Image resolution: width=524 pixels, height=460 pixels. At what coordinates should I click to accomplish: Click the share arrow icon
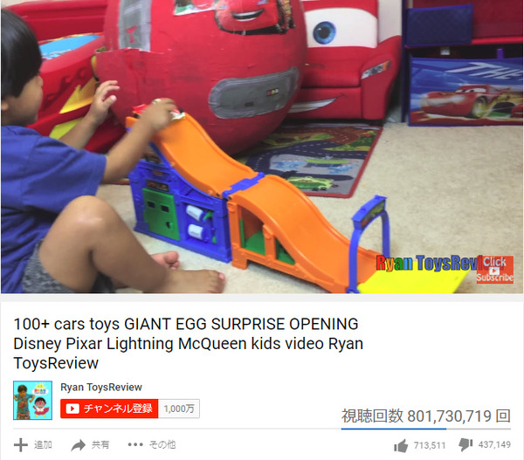[x=79, y=445]
